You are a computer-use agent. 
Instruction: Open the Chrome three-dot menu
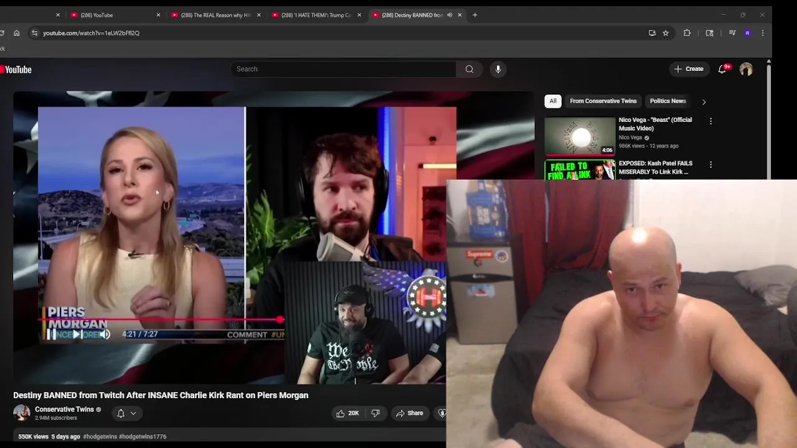pos(763,33)
